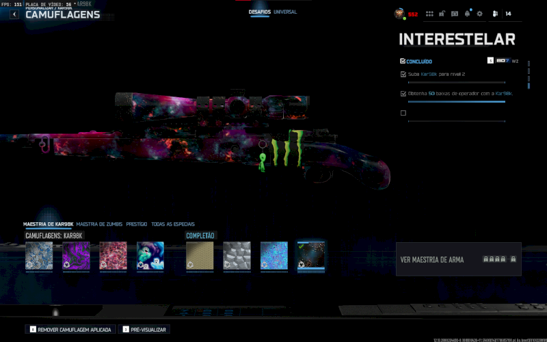Viewport: 547px width, 342px height.
Task: Click the unlocked padlock icon
Action: click(x=442, y=14)
